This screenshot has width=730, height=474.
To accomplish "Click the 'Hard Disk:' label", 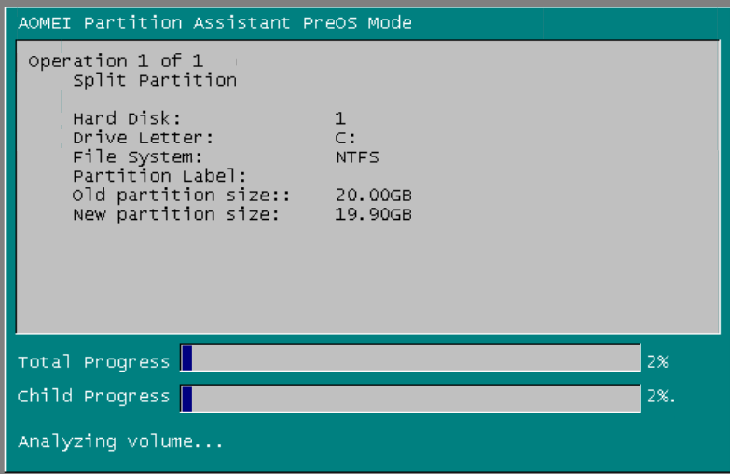I will 127,118.
